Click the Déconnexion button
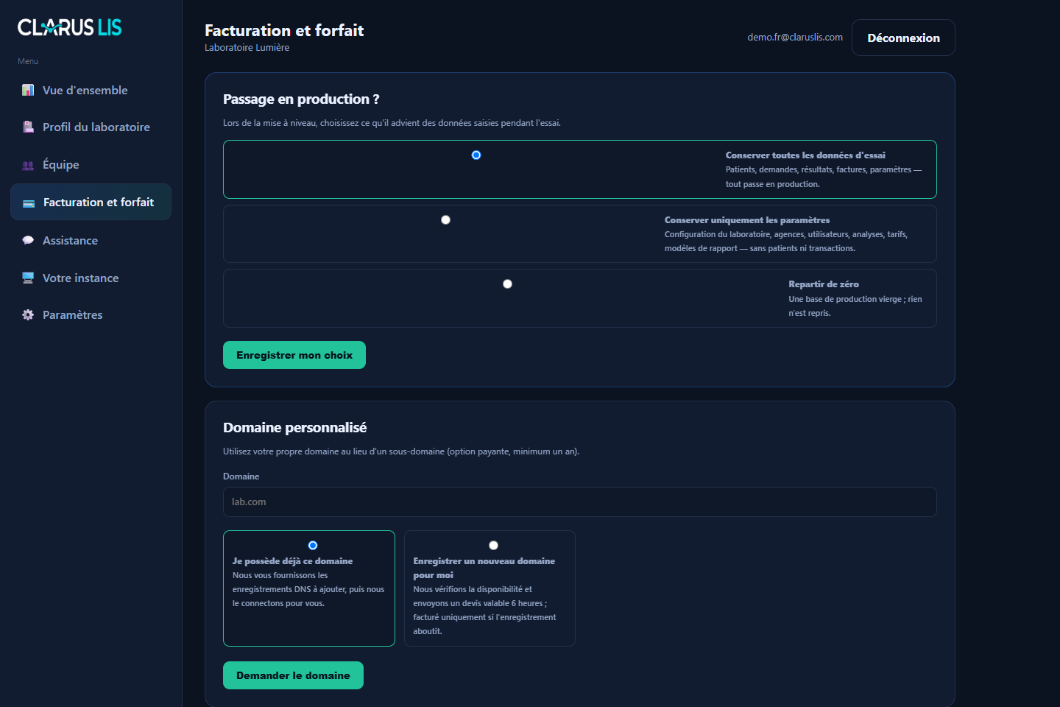This screenshot has width=1060, height=707. [x=903, y=38]
